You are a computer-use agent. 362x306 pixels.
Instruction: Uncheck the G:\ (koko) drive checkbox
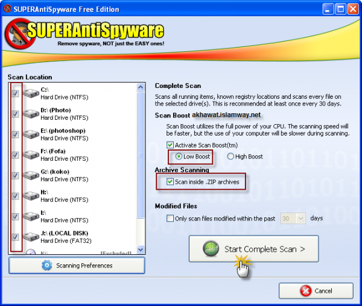pos(15,175)
